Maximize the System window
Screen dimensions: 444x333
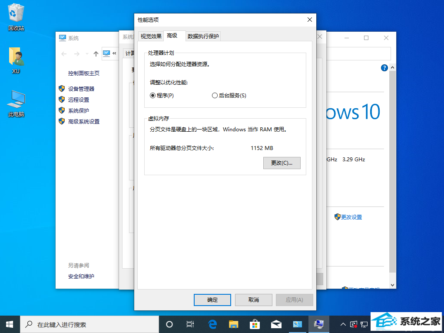(x=366, y=38)
